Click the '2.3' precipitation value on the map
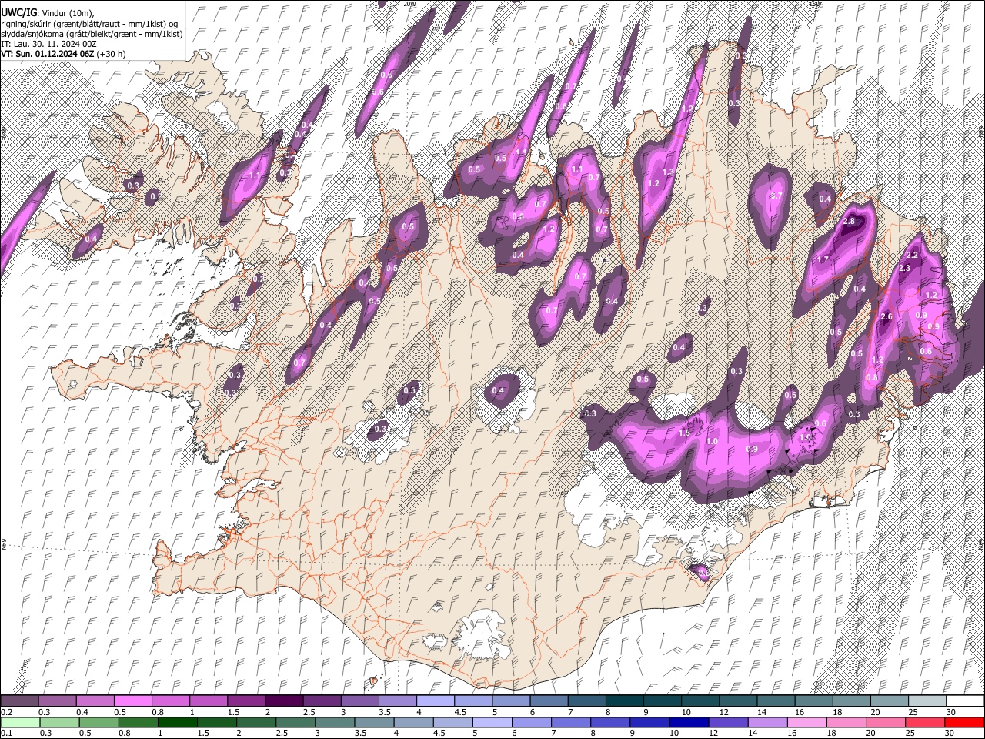The width and height of the screenshot is (985, 739). tap(904, 268)
